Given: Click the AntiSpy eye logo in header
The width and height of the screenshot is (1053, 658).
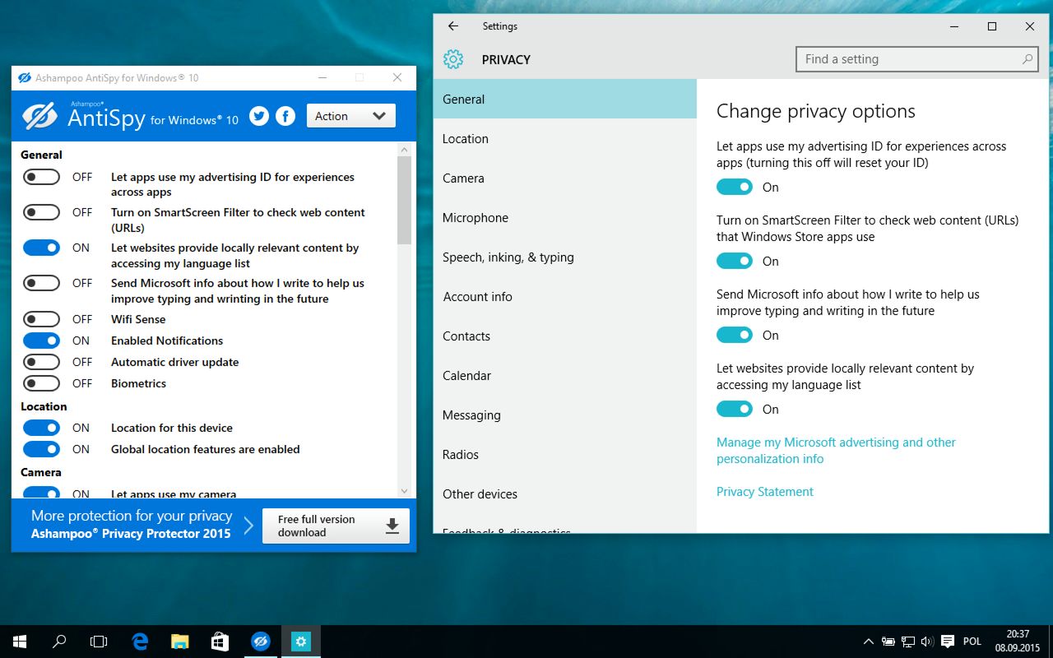Looking at the screenshot, I should pos(39,116).
